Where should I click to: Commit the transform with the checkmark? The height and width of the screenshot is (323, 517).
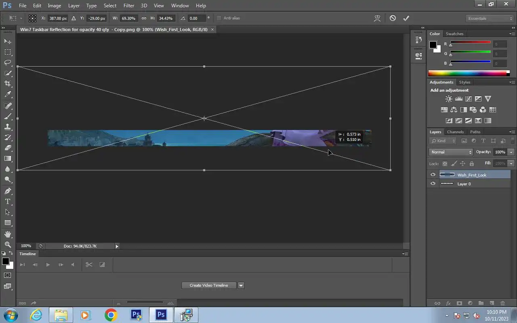[x=406, y=18]
